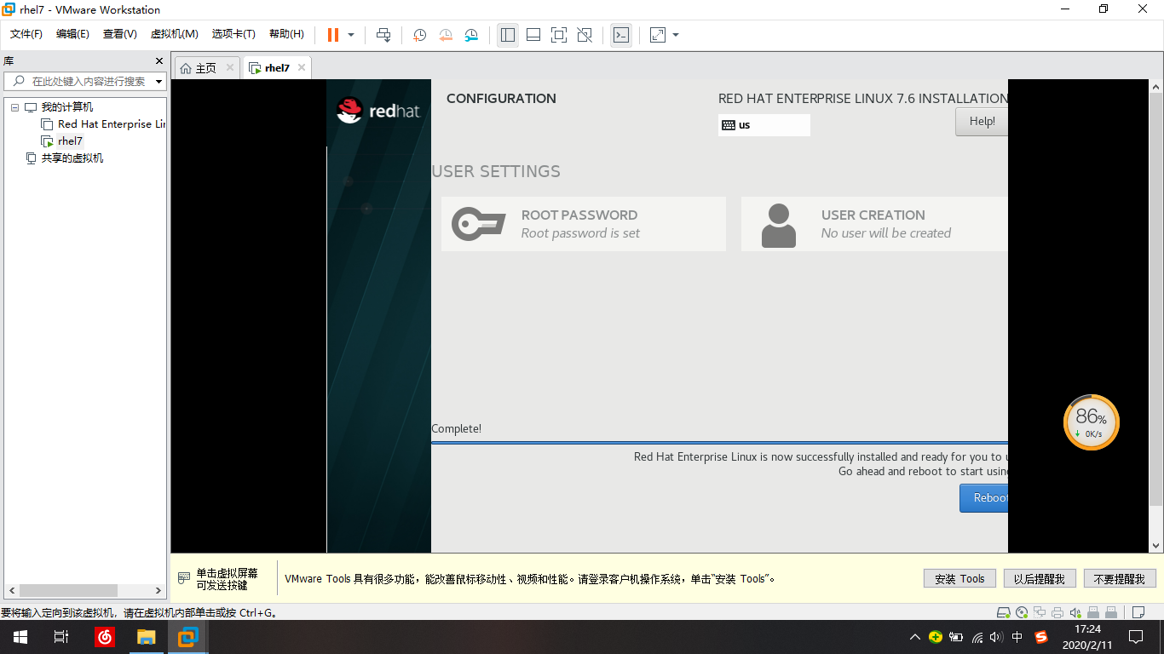Click the message log icon in status bar

[1138, 612]
